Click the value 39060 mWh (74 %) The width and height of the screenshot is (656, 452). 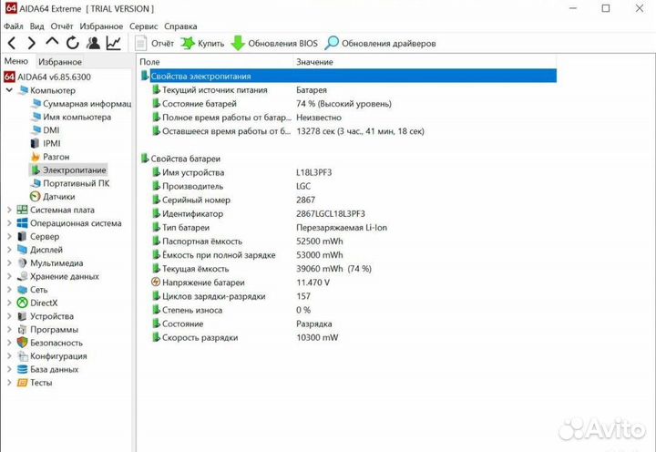pos(333,269)
